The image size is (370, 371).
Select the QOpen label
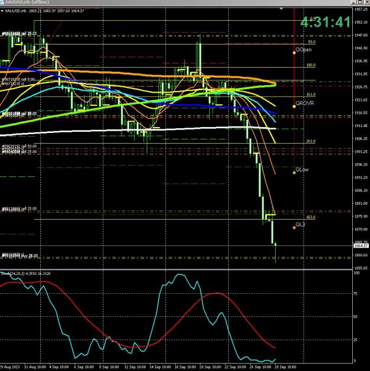point(304,50)
